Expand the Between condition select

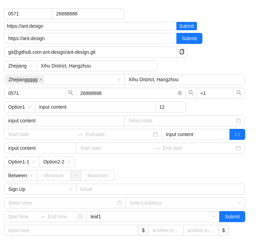pos(21,175)
